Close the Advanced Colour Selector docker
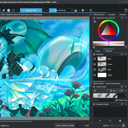Image resolution: width=128 pixels, height=128 pixels. tap(126, 18)
